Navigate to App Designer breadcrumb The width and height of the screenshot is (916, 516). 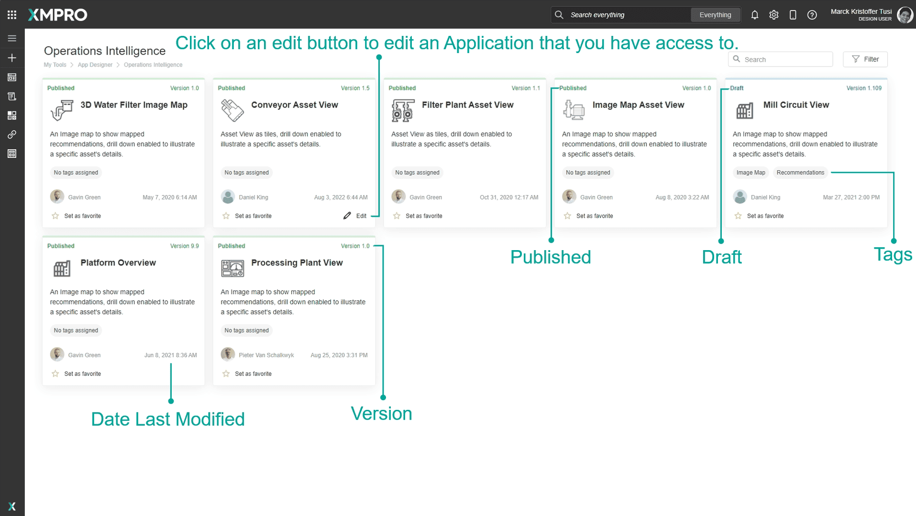pyautogui.click(x=95, y=65)
